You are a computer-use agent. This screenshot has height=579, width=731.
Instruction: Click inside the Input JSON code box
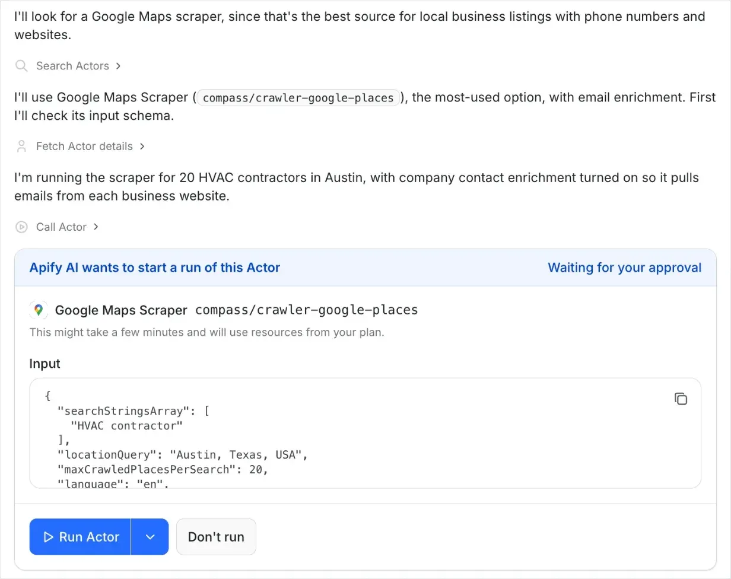coord(365,433)
